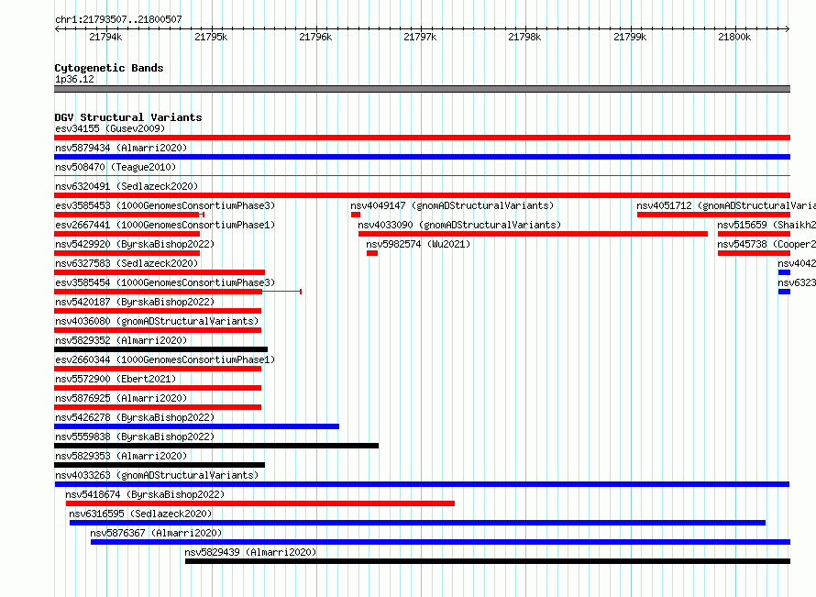Select the black bar under nsv5559838
The image size is (816, 597).
pos(216,446)
